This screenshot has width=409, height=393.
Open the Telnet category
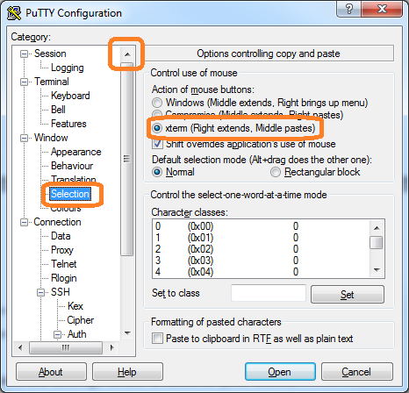[63, 264]
